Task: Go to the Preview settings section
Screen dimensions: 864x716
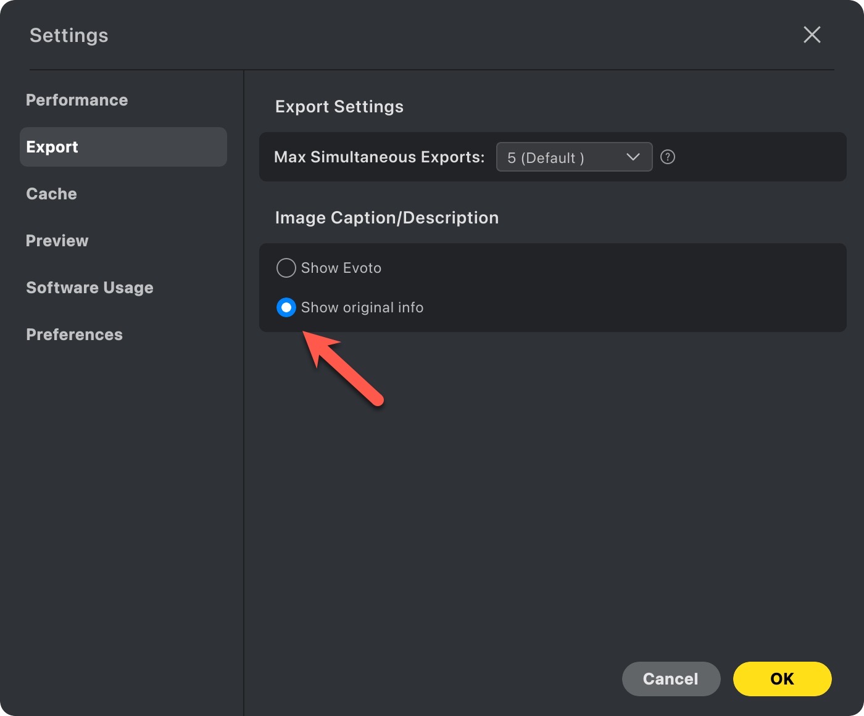Action: click(x=57, y=241)
